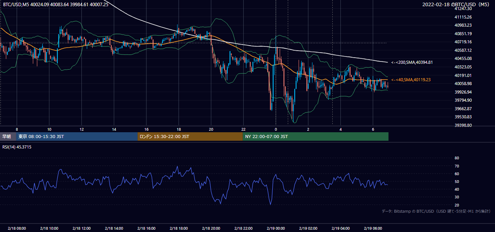Click price axis value 40191.01
The width and height of the screenshot is (495, 232).
tap(463, 75)
